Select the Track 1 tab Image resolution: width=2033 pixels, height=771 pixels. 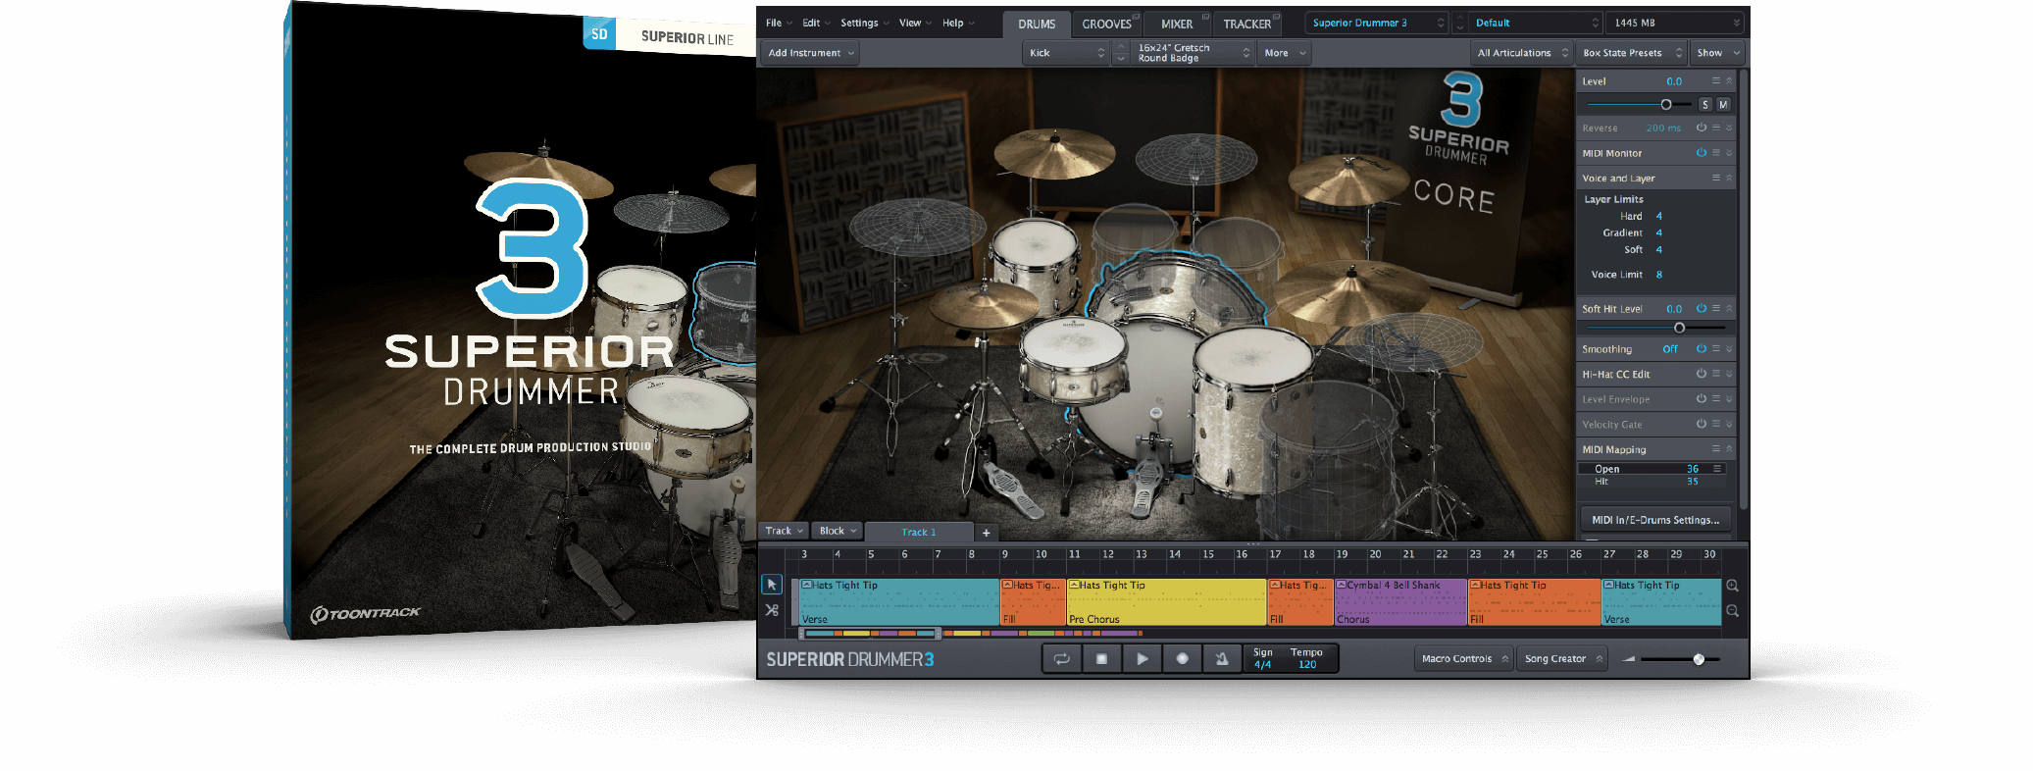pos(919,533)
